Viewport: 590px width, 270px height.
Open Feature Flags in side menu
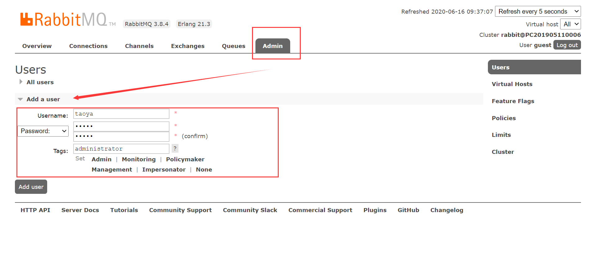click(x=513, y=101)
